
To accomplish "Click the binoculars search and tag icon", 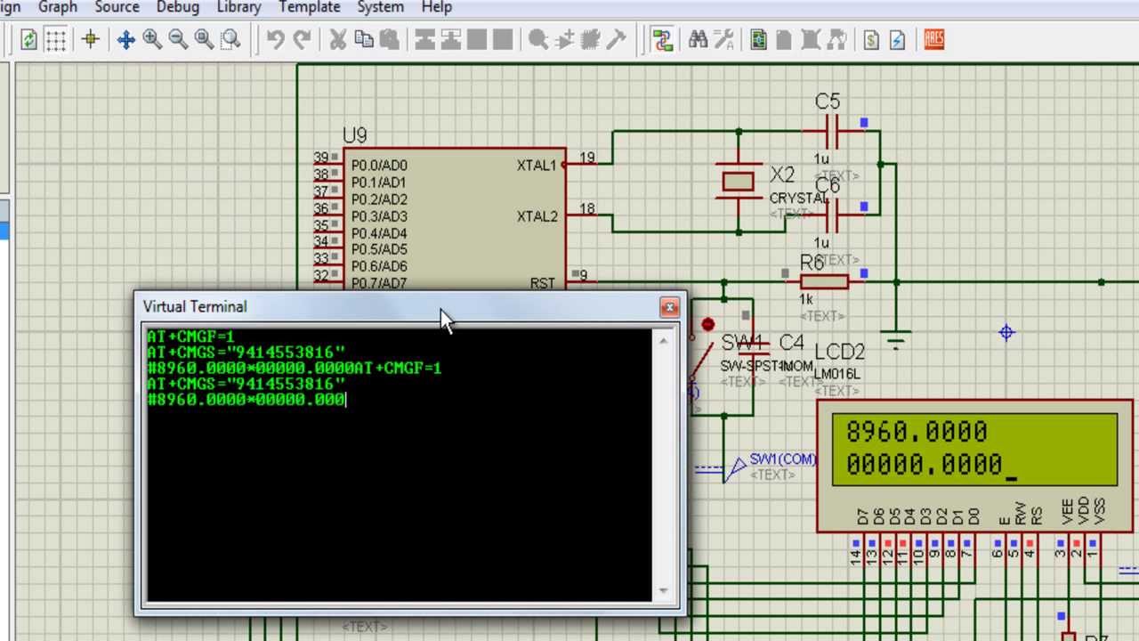I will pyautogui.click(x=699, y=39).
